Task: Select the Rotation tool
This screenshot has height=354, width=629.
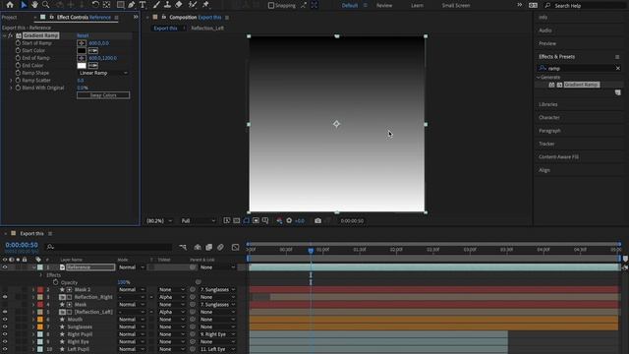Action: coord(95,5)
